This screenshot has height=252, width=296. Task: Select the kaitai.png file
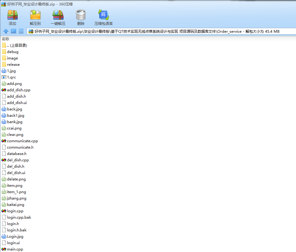(x=13, y=205)
